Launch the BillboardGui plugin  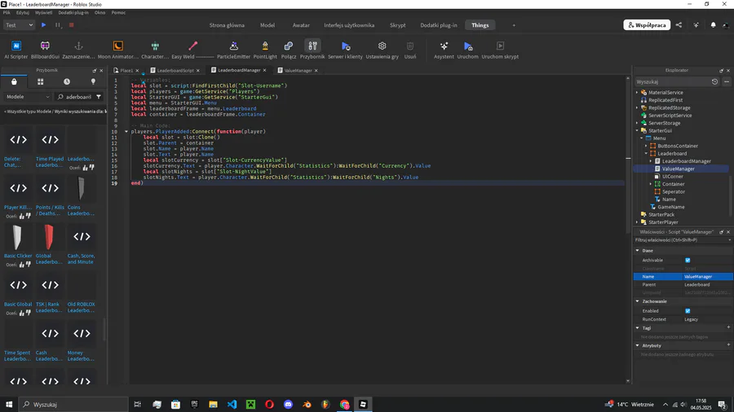[45, 49]
